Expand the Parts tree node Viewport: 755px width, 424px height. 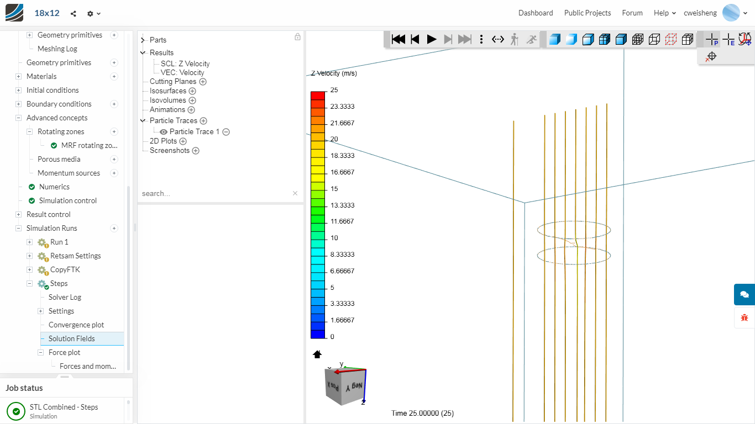(x=143, y=40)
